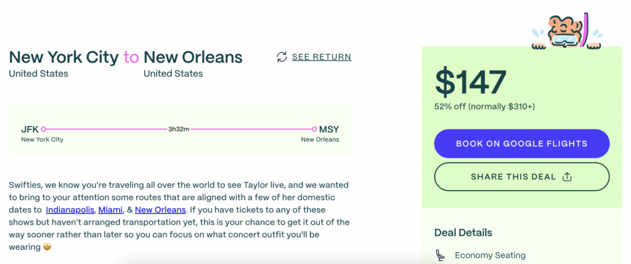Click the New Orleans destination title
Viewport: 631px width, 264px height.
(x=193, y=57)
